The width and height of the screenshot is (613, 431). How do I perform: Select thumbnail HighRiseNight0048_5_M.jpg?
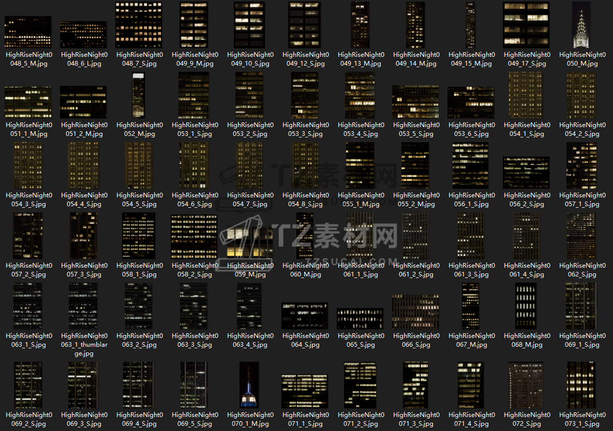coord(28,32)
